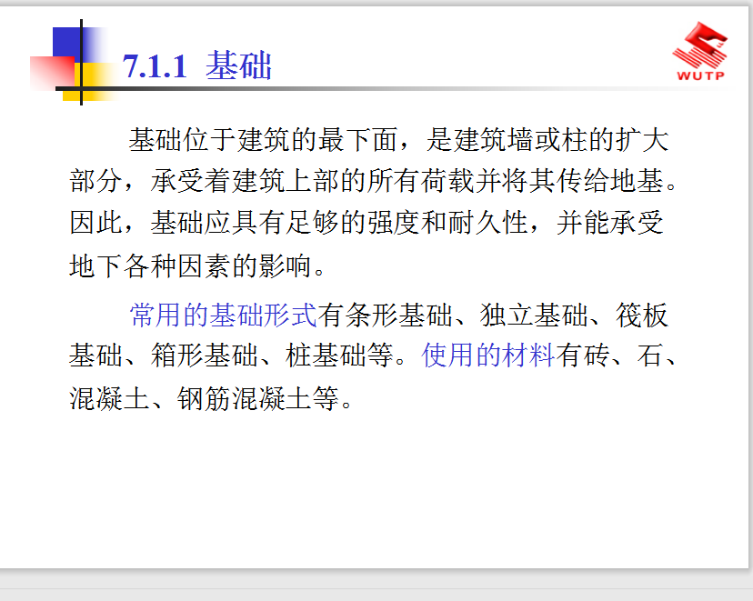Click the blue text '常用的基础形式'
Image resolution: width=753 pixels, height=601 pixels.
coord(224,316)
